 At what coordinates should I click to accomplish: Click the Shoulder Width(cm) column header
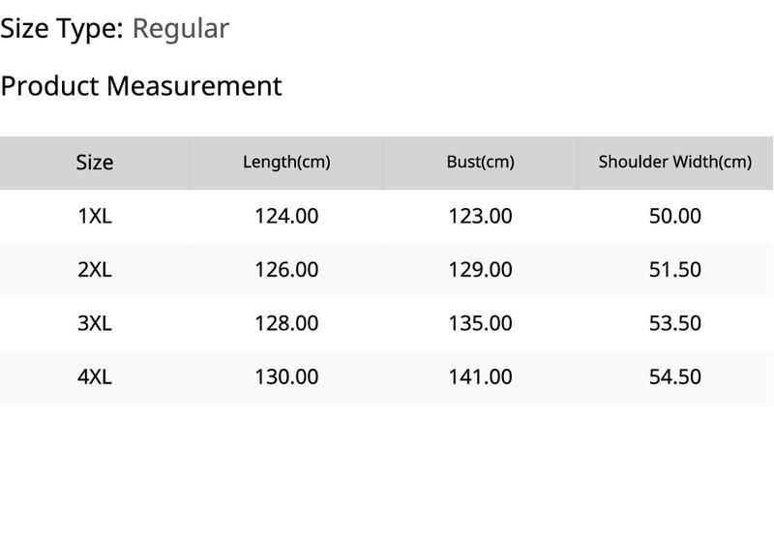674,162
